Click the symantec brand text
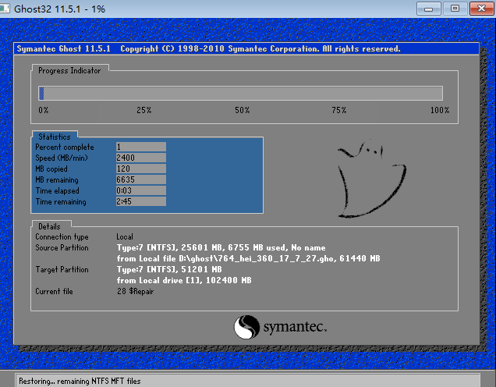Image resolution: width=496 pixels, height=387 pixels. [294, 326]
